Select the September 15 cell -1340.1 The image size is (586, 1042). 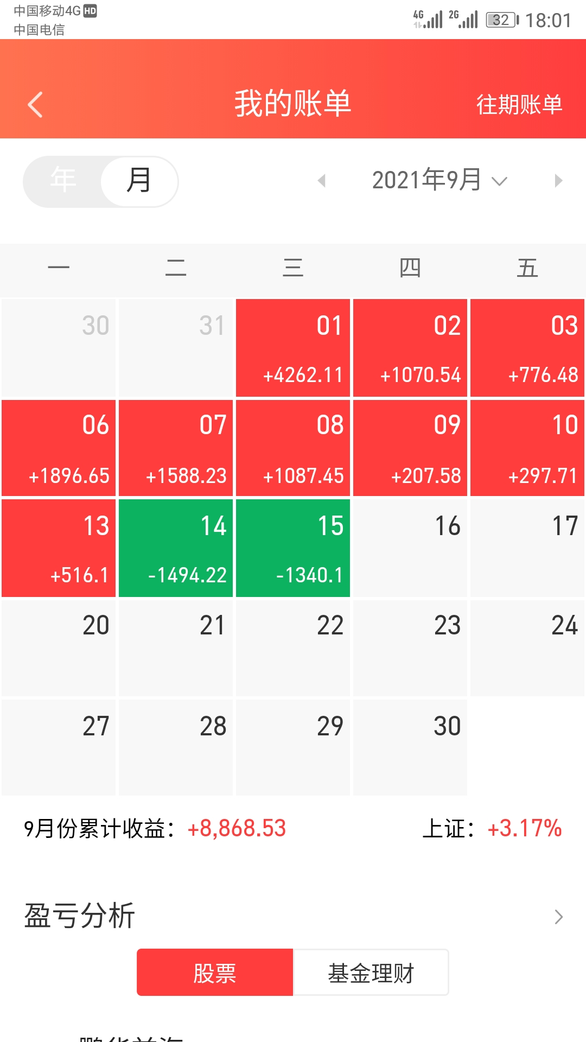pos(293,548)
